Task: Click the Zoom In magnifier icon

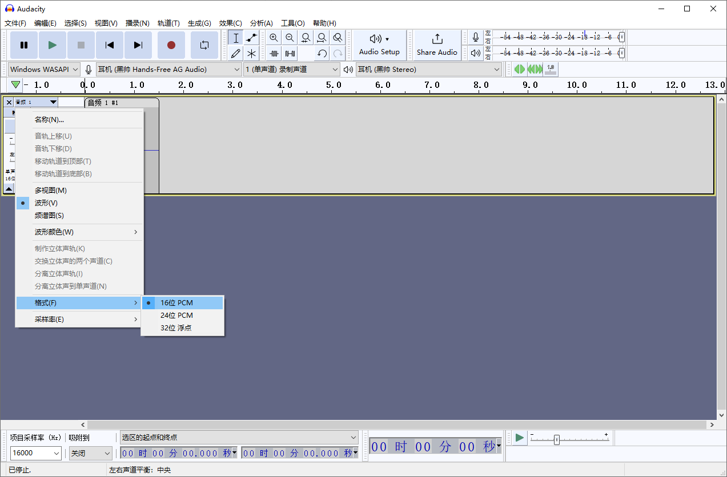Action: click(x=274, y=38)
